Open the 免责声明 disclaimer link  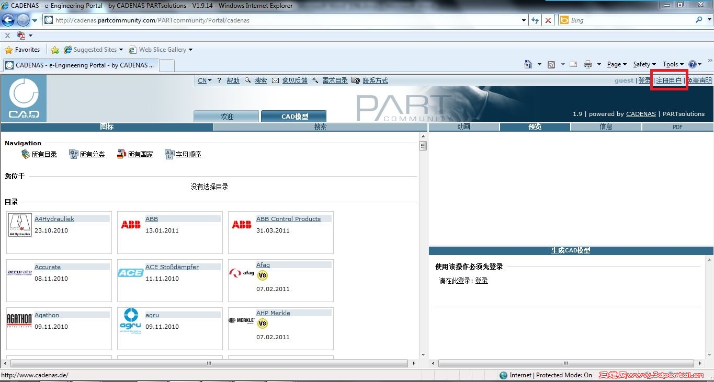(x=699, y=80)
